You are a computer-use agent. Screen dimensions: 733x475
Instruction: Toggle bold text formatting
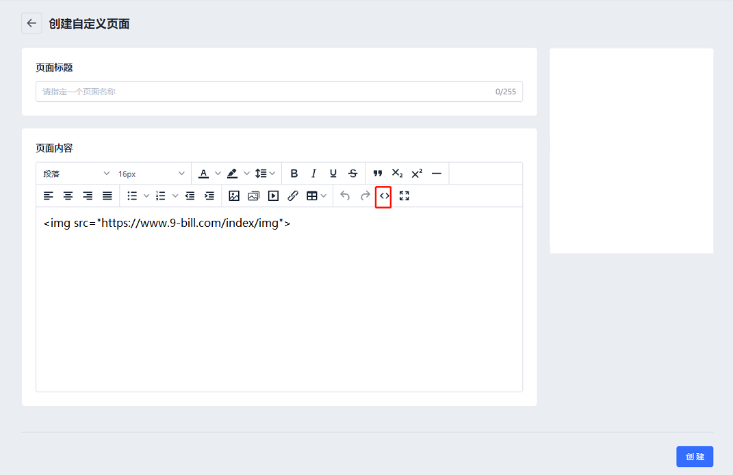pos(294,174)
